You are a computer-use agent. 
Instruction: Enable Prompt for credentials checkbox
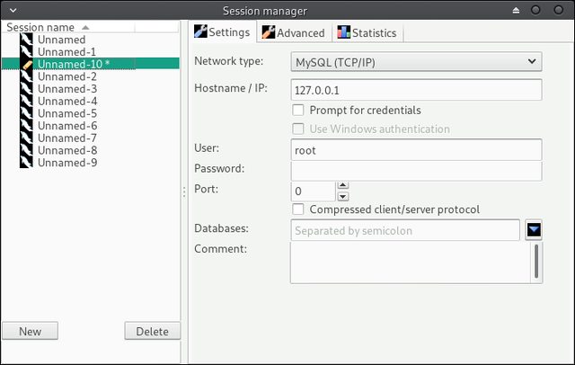pos(298,110)
